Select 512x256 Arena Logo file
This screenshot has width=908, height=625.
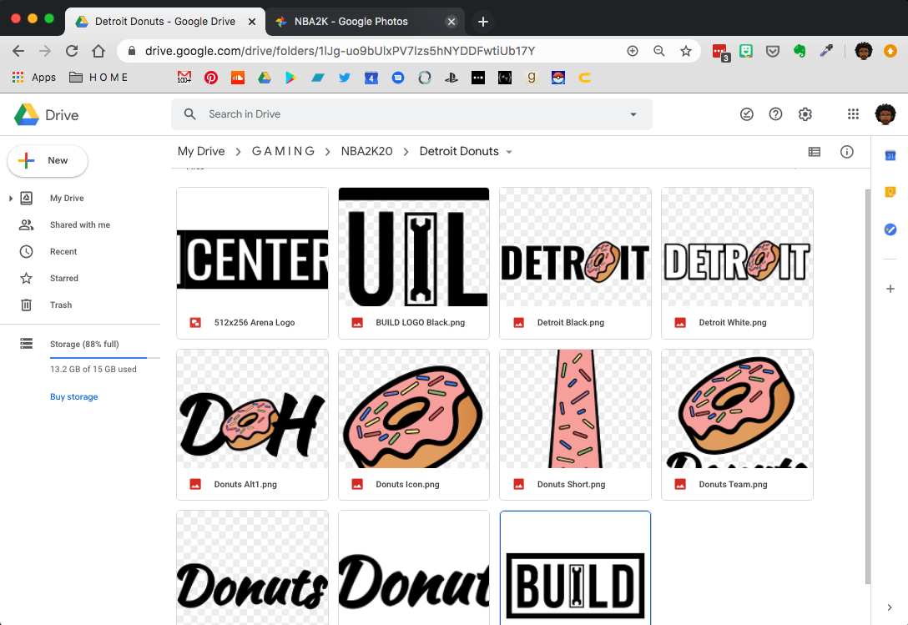(253, 263)
